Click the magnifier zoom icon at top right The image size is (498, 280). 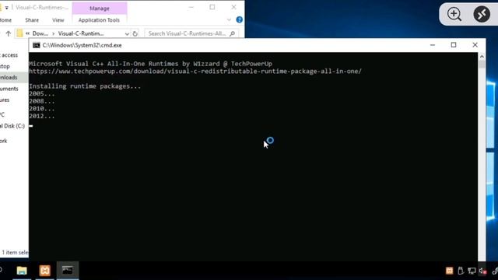[x=454, y=14]
